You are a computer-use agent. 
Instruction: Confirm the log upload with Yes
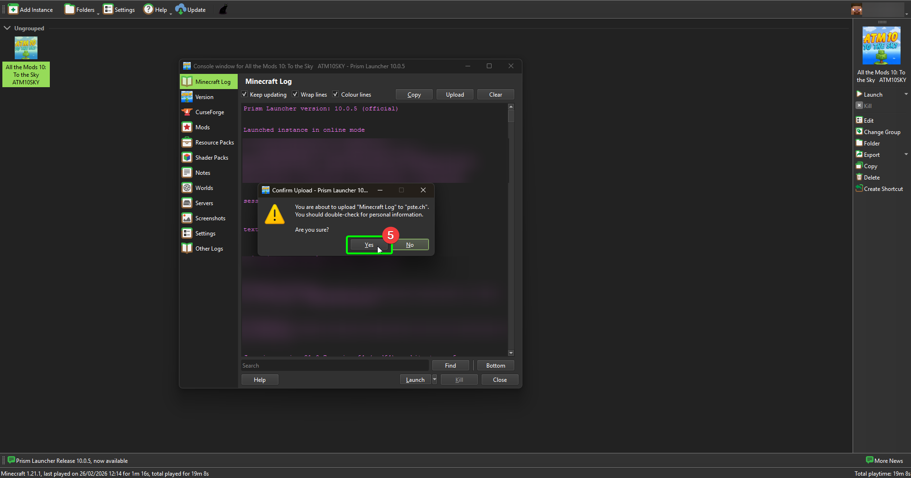[369, 245]
